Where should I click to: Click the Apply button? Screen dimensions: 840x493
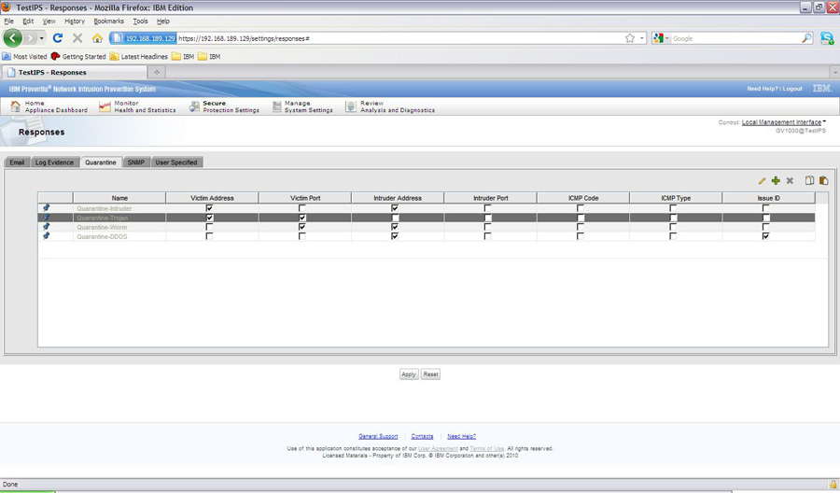pos(409,374)
